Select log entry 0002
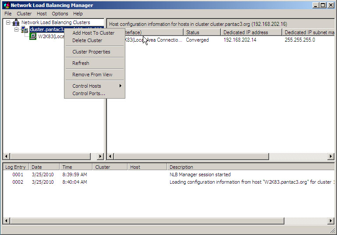 pos(18,182)
